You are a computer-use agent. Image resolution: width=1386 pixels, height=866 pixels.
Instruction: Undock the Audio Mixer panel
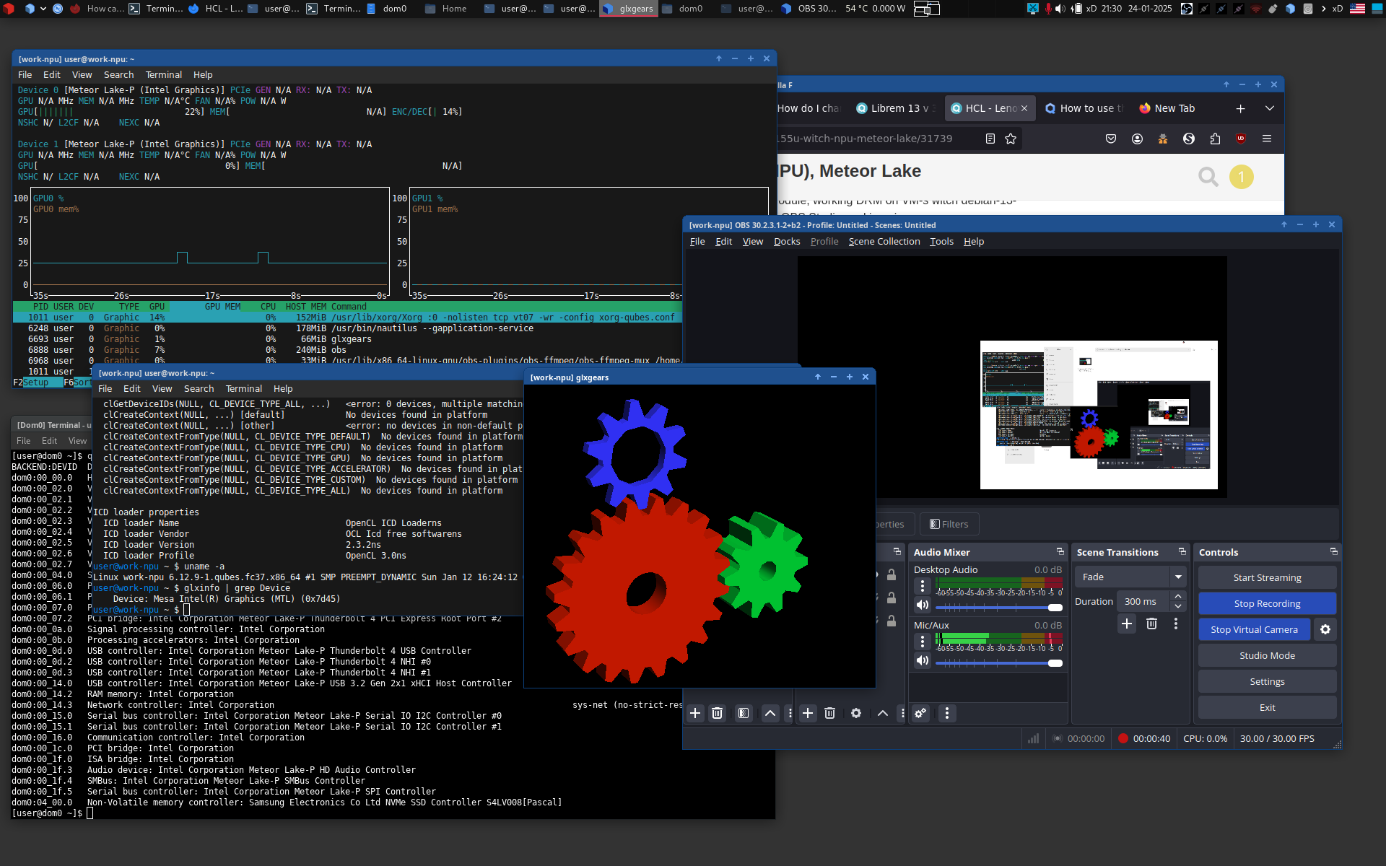(x=1060, y=551)
